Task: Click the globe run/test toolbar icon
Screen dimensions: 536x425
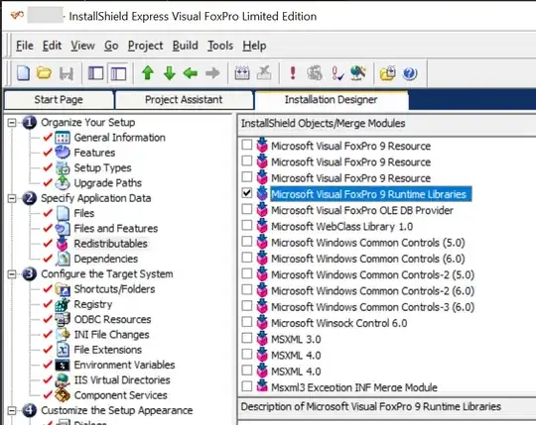Action: 358,72
